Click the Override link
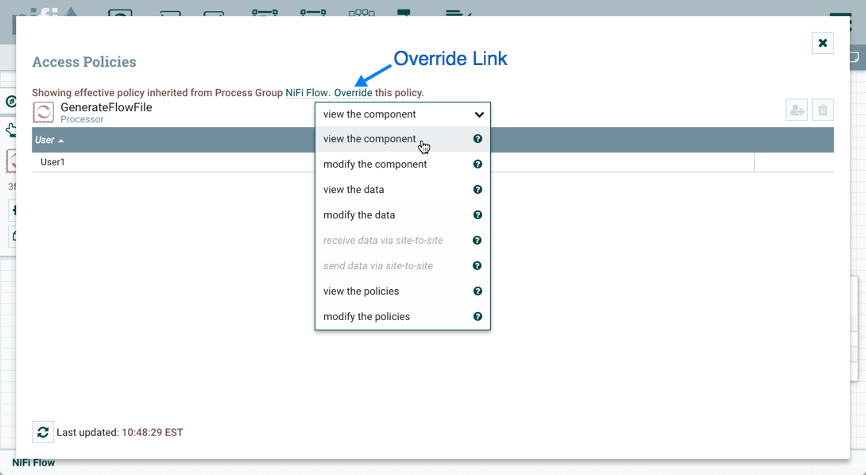The image size is (866, 475). [x=353, y=93]
